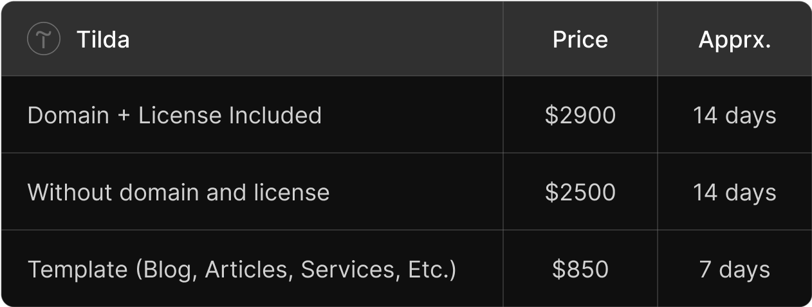This screenshot has height=307, width=812.
Task: Select the Tilda header title text
Action: click(103, 40)
